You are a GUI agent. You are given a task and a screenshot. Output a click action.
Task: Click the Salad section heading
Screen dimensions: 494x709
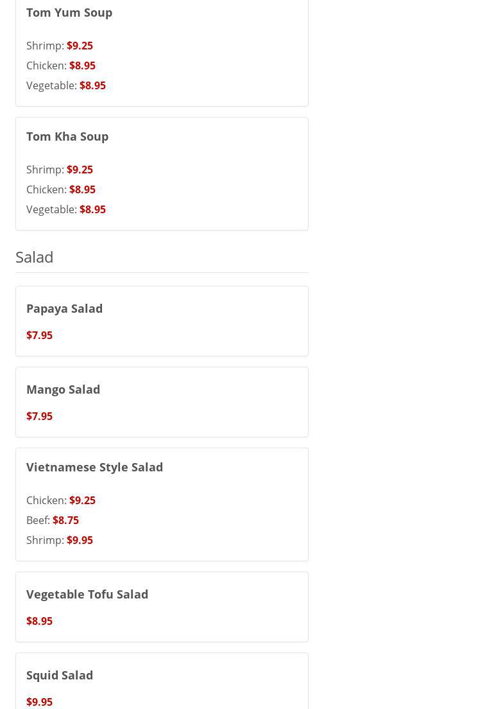(x=35, y=257)
